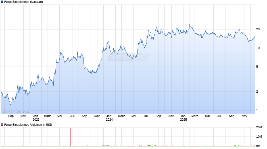Click the tall red spike in the volume chart
This screenshot has width=267, height=149.
click(70, 137)
